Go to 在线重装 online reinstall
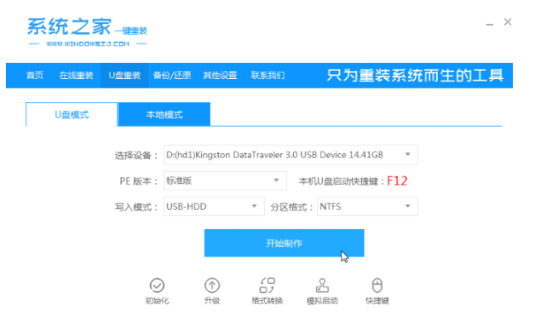 (x=76, y=75)
